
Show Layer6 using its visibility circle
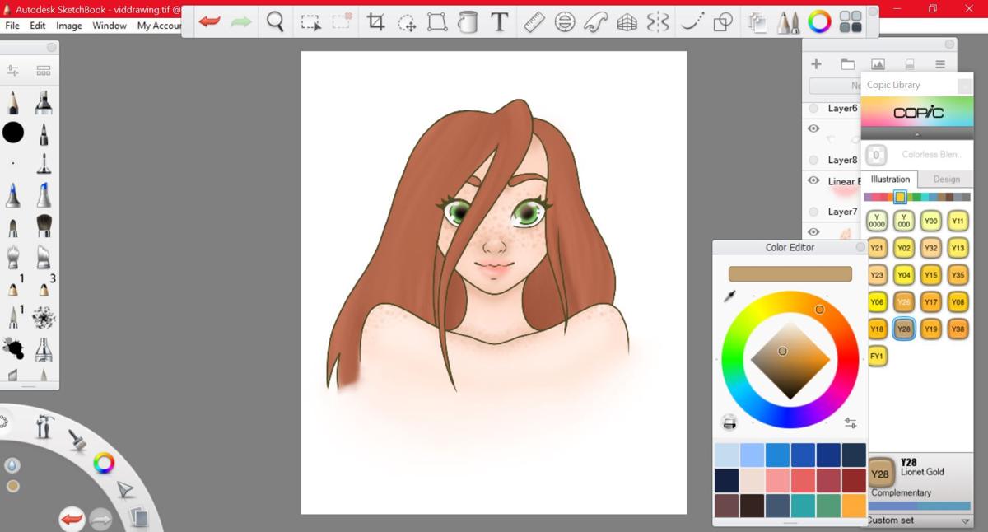point(813,108)
